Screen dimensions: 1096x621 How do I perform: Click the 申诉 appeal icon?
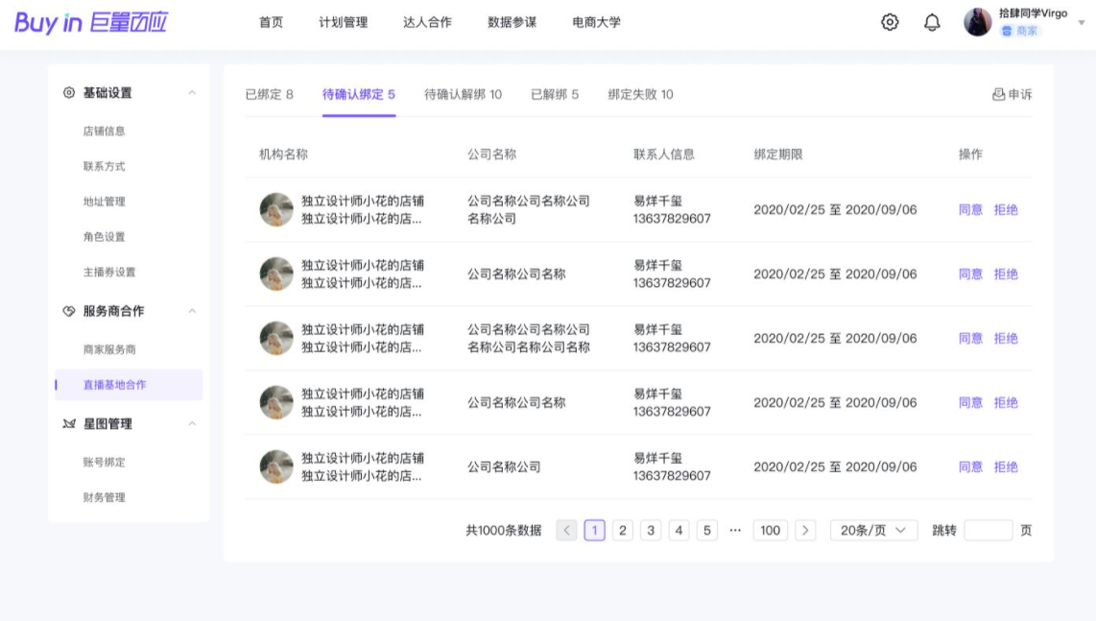(998, 94)
